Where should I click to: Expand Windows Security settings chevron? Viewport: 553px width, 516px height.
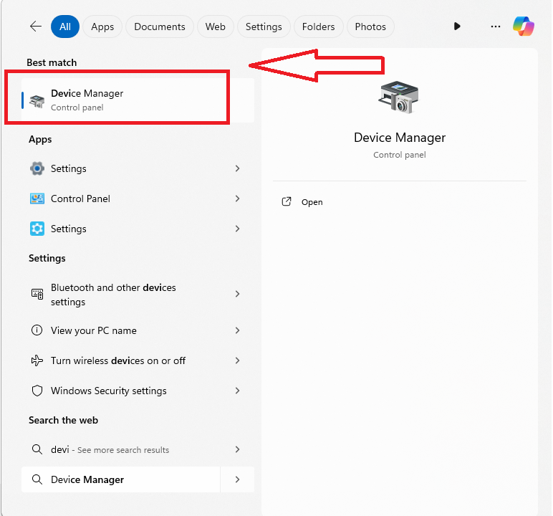point(237,391)
